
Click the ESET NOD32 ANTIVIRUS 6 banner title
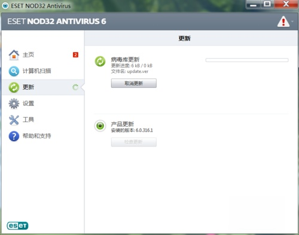click(57, 22)
